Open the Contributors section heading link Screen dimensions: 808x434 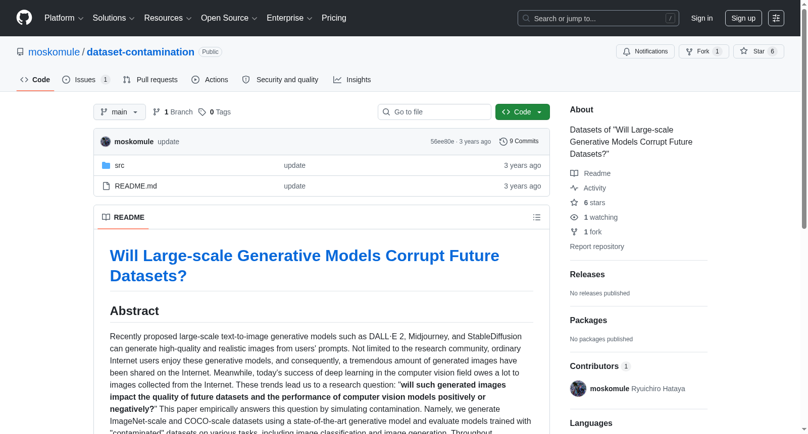pyautogui.click(x=600, y=366)
